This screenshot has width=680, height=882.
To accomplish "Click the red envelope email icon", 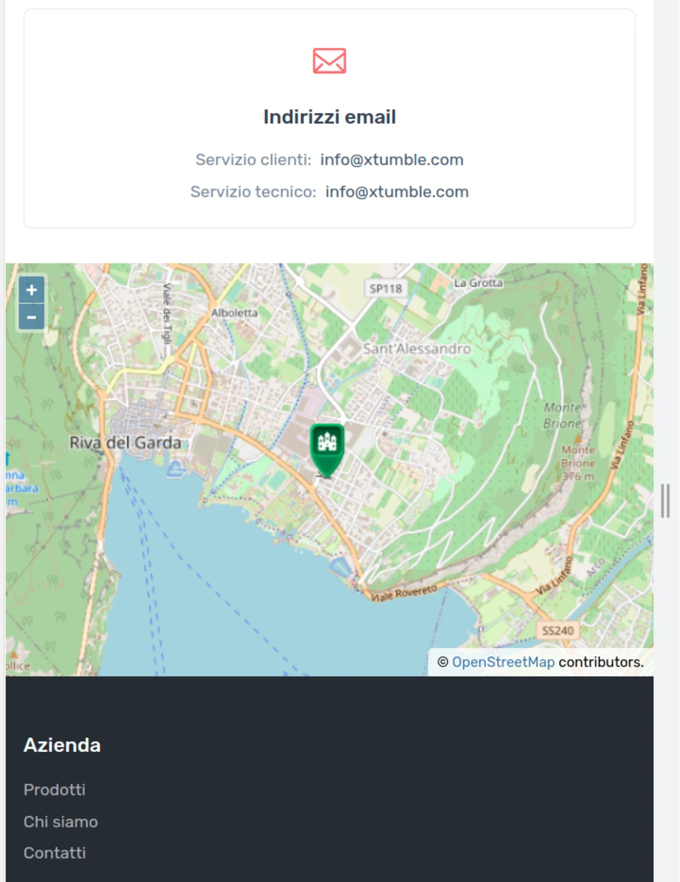I will (x=329, y=60).
